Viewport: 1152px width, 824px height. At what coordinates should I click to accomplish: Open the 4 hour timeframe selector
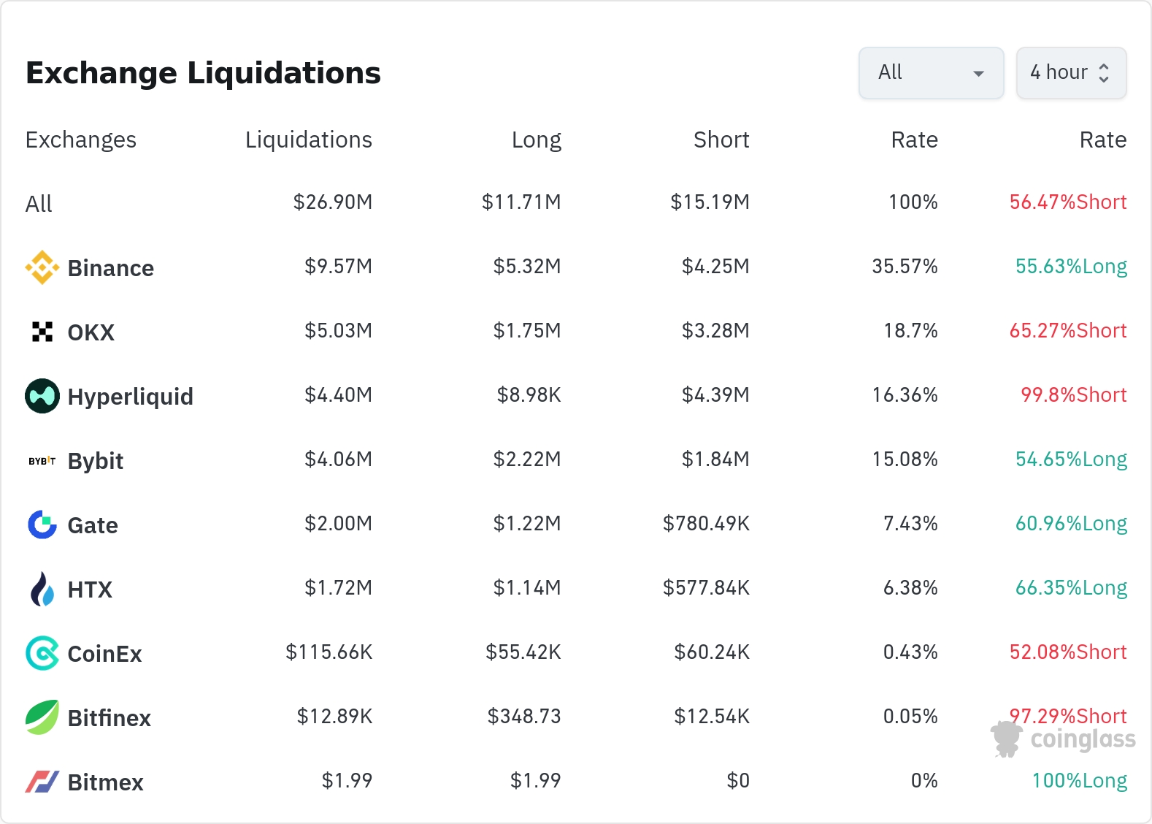click(1071, 72)
